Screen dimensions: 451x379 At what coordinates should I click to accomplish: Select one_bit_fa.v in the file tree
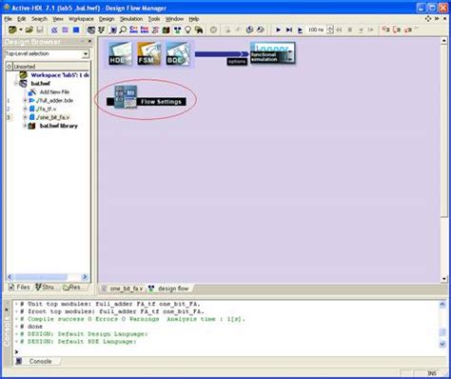(x=53, y=117)
